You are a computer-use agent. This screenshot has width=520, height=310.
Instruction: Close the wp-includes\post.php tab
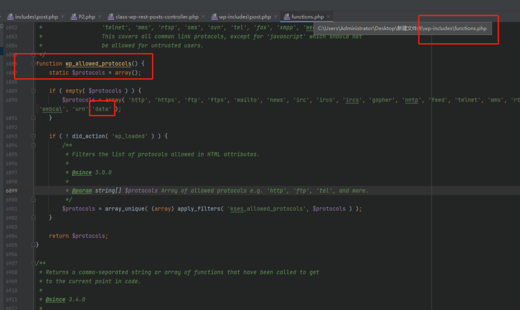(x=275, y=17)
